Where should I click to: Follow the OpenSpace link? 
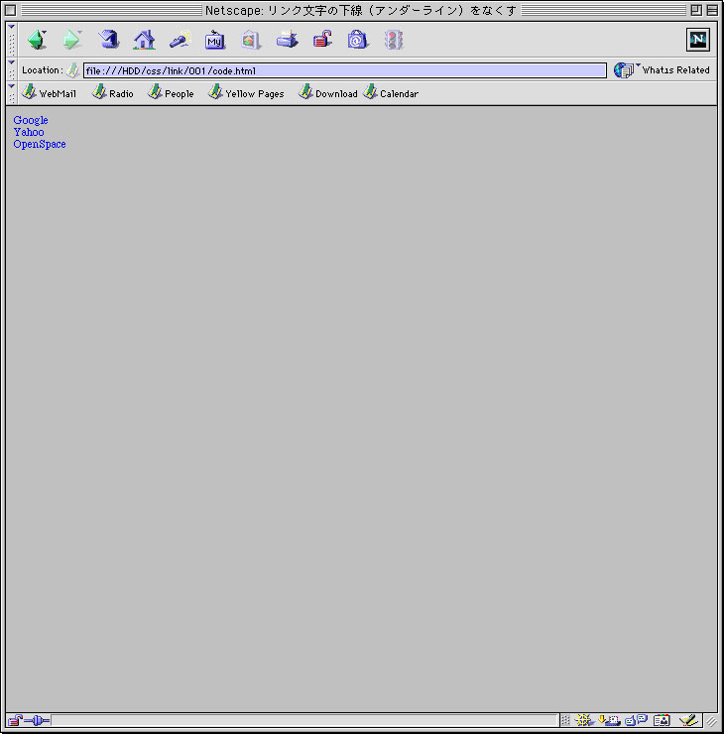coord(40,144)
